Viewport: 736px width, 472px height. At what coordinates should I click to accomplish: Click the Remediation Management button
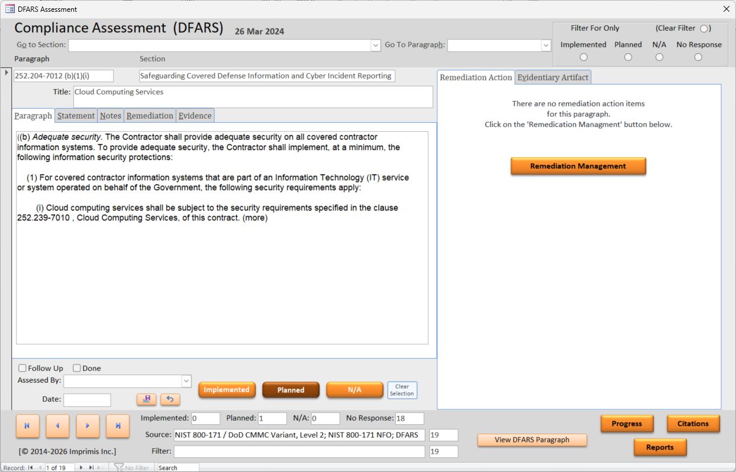click(578, 166)
